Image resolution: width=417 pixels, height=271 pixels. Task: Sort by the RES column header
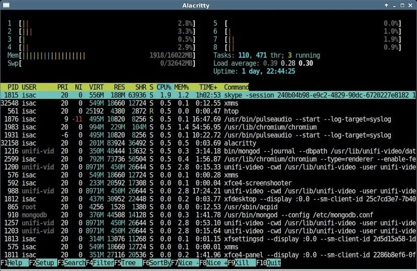pos(120,87)
